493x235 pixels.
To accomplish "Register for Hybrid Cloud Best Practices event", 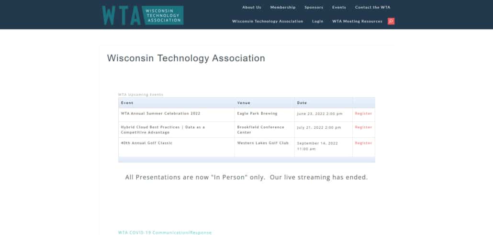I will coord(363,127).
